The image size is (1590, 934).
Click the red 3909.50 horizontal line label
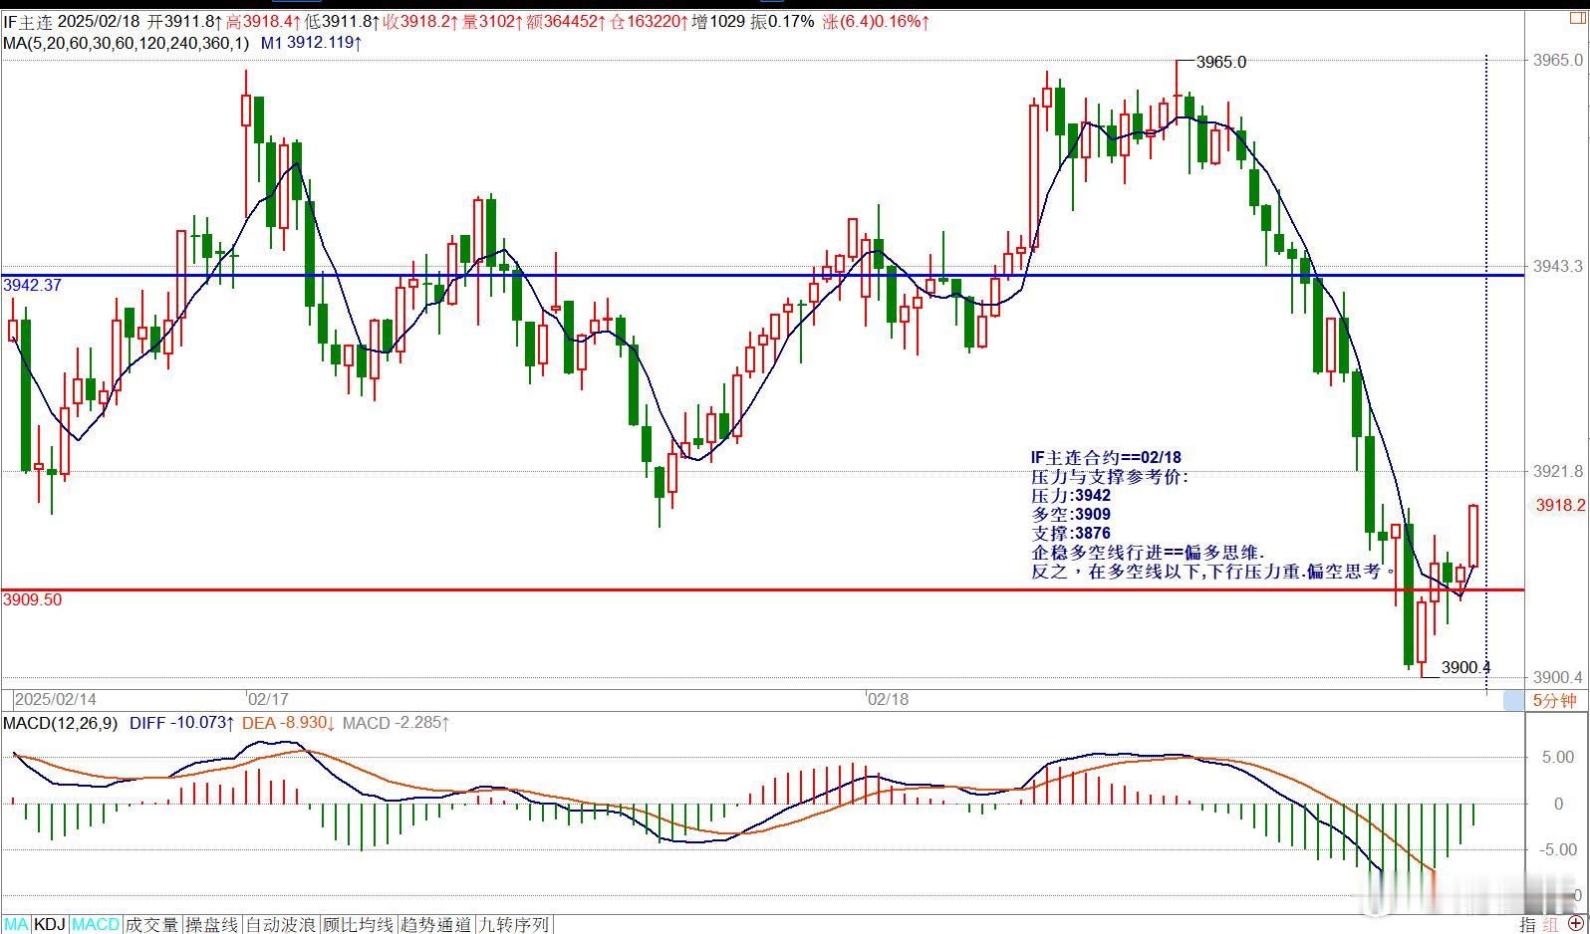33,599
